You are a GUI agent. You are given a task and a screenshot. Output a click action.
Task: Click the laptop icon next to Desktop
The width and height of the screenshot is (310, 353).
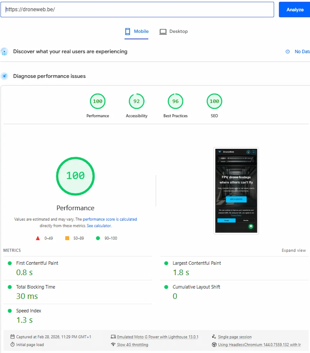[x=163, y=31]
